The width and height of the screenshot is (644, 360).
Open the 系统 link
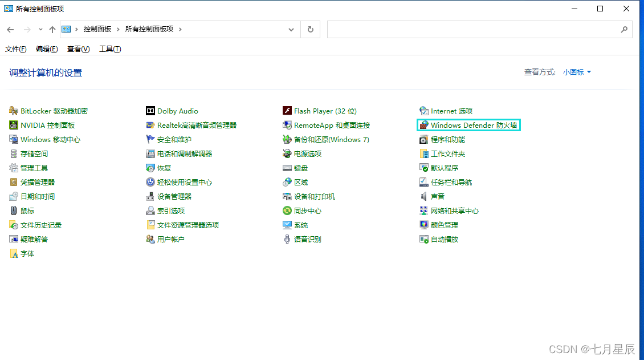301,225
